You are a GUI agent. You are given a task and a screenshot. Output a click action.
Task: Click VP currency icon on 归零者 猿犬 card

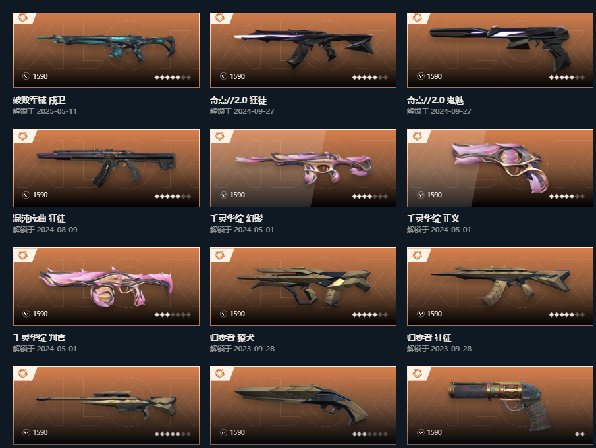[x=223, y=314]
